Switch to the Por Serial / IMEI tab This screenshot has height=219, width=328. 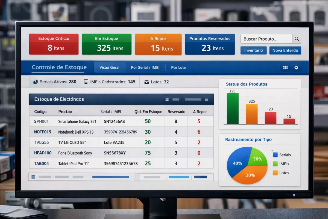coord(145,68)
